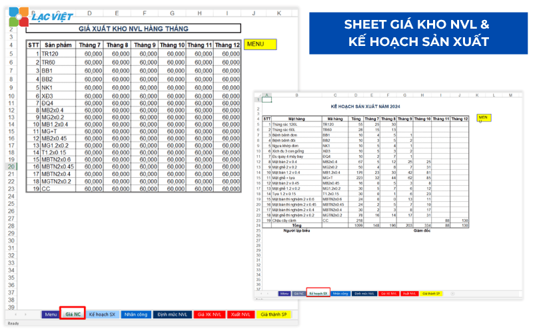Viewport: 533px width, 333px height.
Task: Open the Giá thành SP tab in the left window
Action: 273,314
